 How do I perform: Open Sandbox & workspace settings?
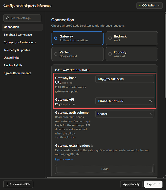[x=18, y=35]
